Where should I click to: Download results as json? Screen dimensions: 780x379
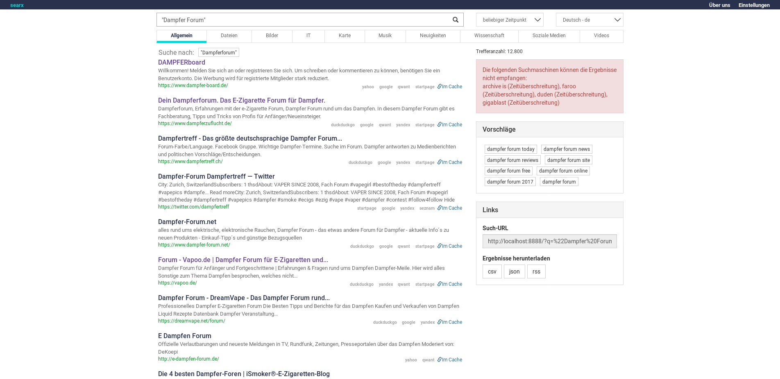click(x=514, y=271)
